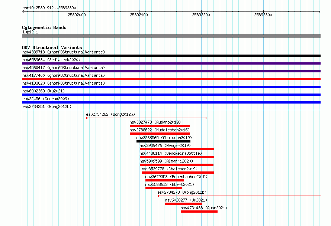Screen dimensions: 331x226
Task: Select the red bar under nsv5588613
Action: (x=164, y=188)
